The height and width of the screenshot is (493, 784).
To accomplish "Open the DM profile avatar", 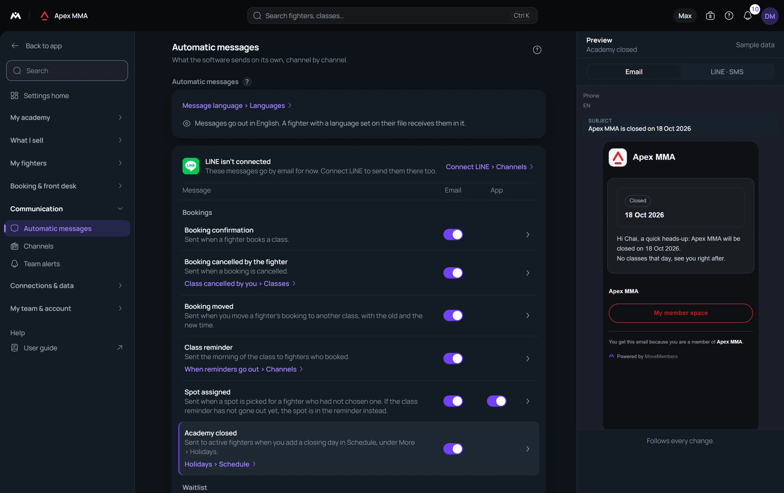I will click(770, 16).
